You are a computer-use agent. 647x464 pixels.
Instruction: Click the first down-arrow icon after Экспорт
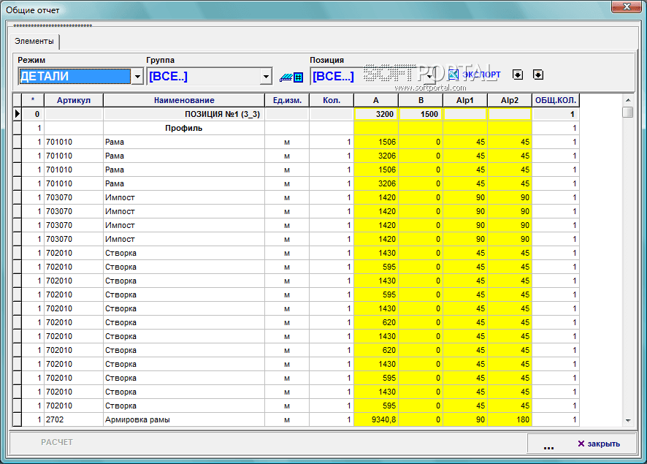518,75
